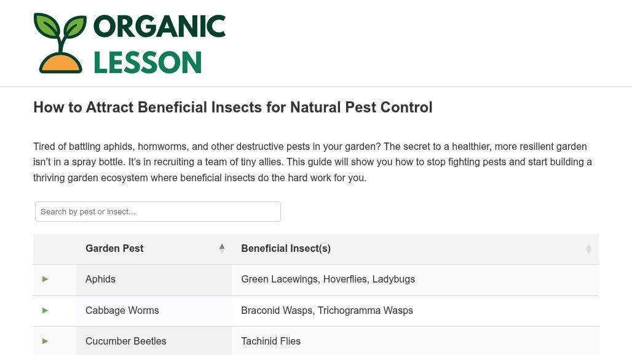Click the green LESSON word in the logo
Viewport: 632px width, 355px height.
(148, 62)
